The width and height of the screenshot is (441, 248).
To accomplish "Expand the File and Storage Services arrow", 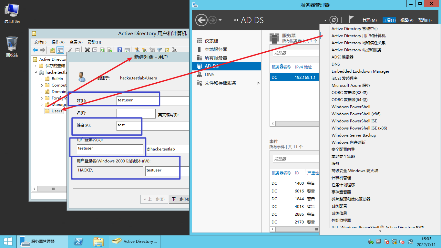I will (258, 83).
